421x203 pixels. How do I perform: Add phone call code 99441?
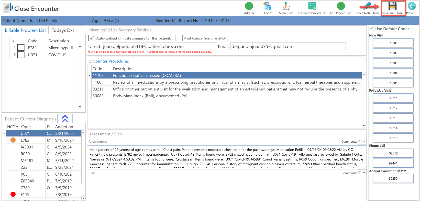pyautogui.click(x=393, y=163)
